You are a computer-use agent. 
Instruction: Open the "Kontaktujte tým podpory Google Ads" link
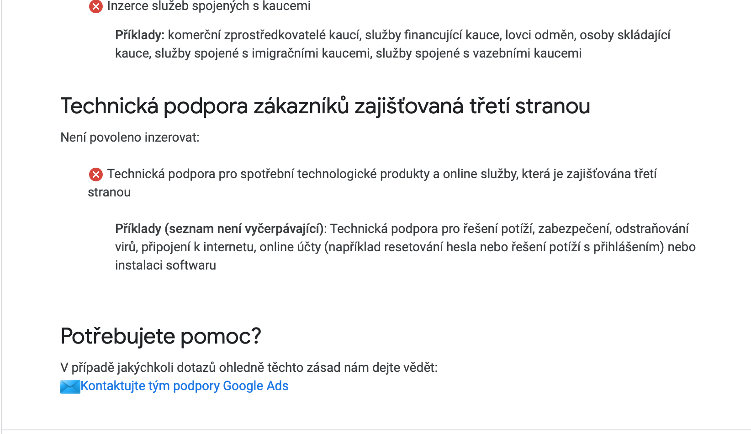coord(185,386)
